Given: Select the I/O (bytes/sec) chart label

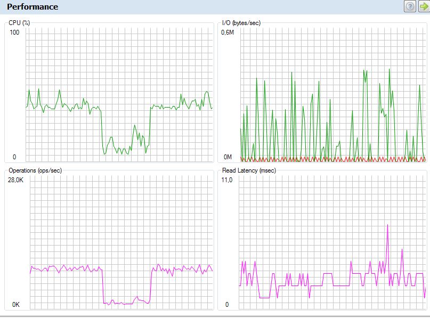Looking at the screenshot, I should pos(241,23).
